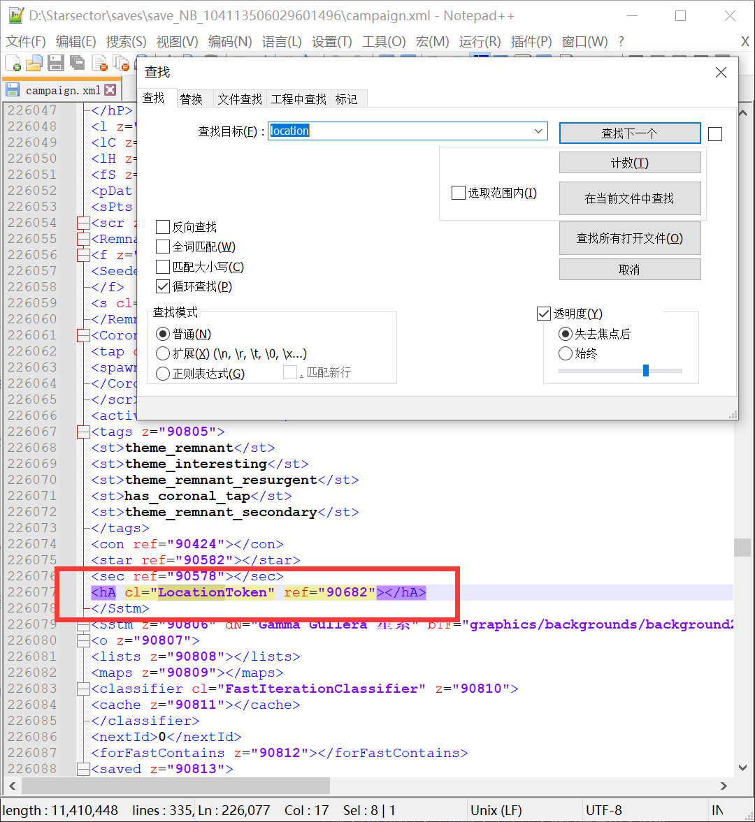755x822 pixels.
Task: Click the New file toolbar icon
Action: click(x=13, y=64)
